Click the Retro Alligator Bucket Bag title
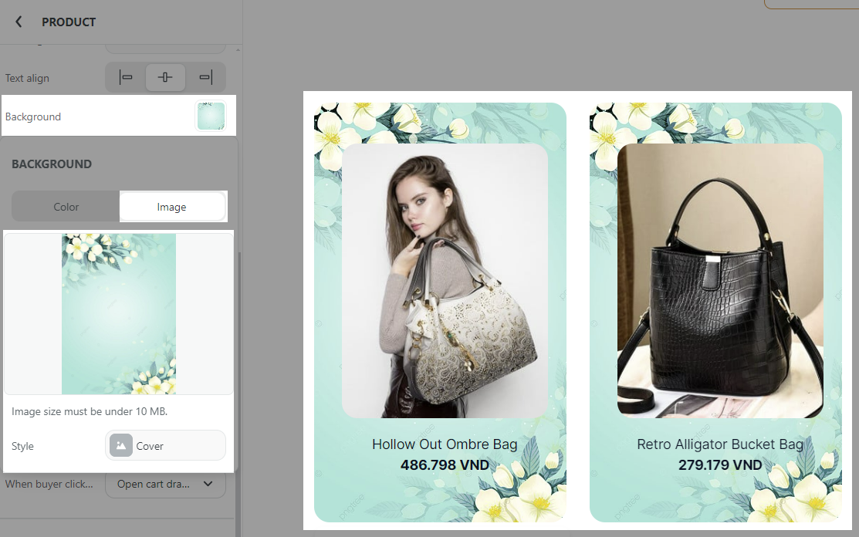Viewport: 859px width, 537px height. coord(720,444)
